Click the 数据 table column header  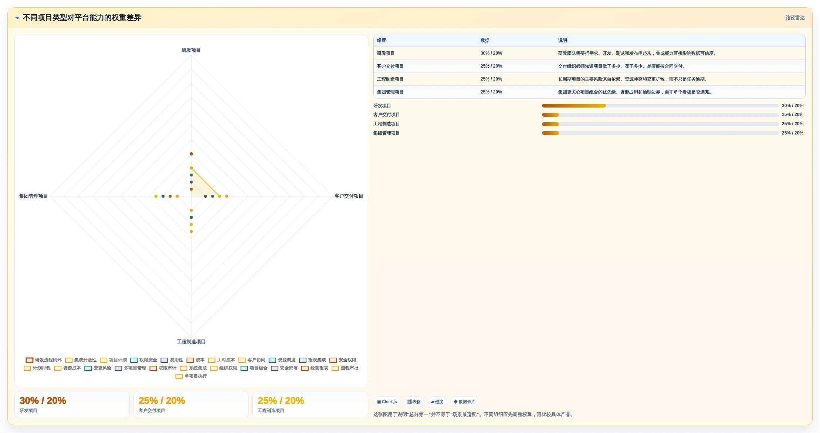[485, 40]
